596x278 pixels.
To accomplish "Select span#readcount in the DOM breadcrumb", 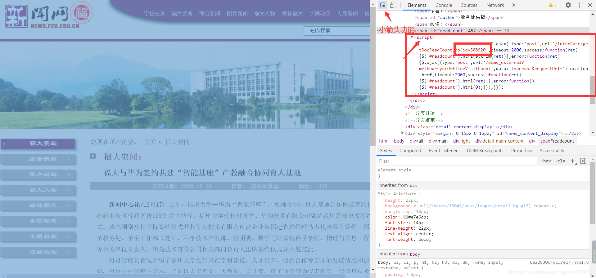I will click(557, 141).
